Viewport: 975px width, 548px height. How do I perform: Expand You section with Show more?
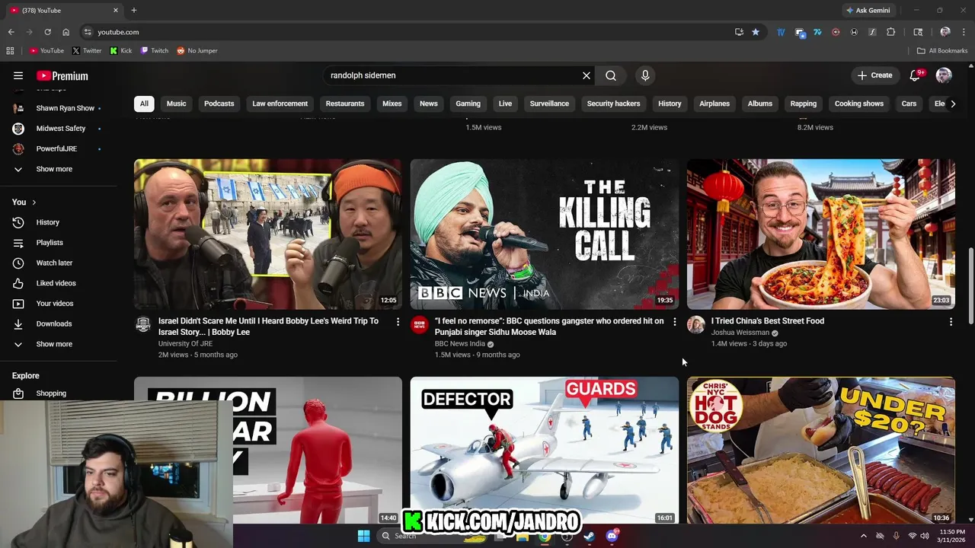pos(54,344)
